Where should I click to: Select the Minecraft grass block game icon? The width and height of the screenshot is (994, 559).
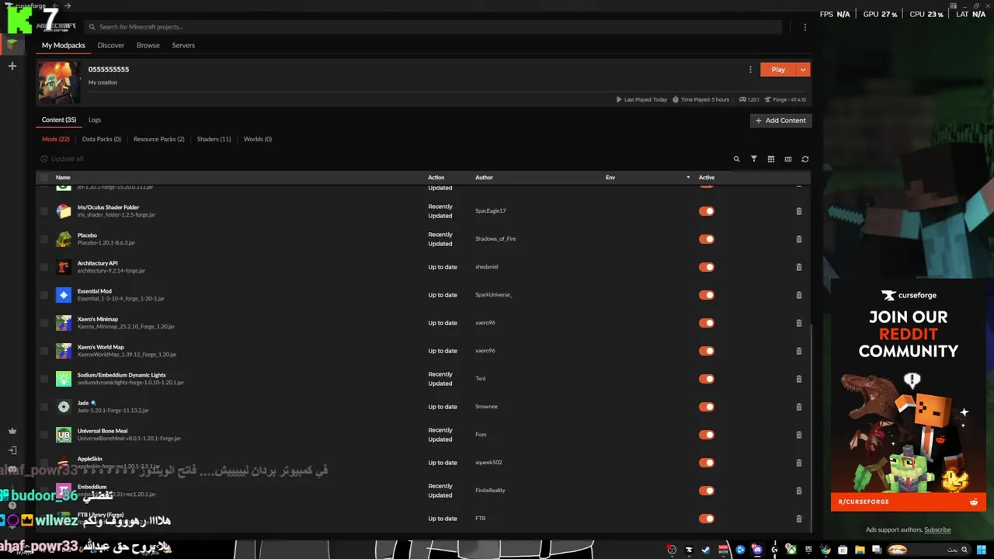12,44
